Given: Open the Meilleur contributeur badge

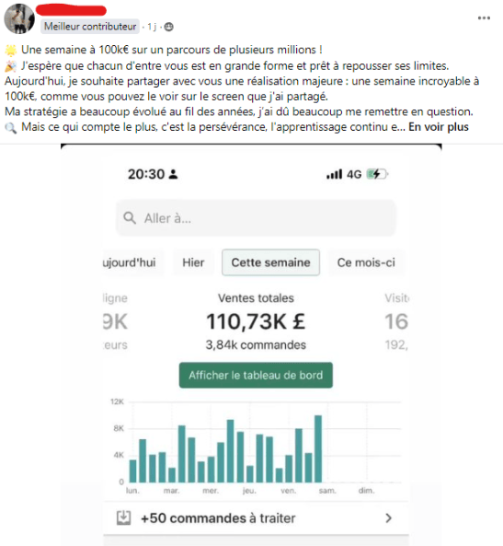Looking at the screenshot, I should 90,27.
